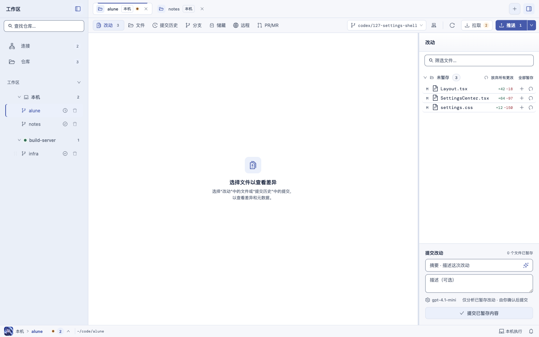
Task: Open gpt-4.1-mini model settings
Action: point(441,300)
